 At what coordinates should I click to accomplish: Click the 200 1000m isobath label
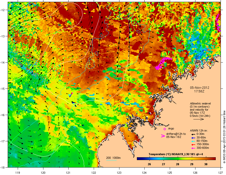point(113,158)
